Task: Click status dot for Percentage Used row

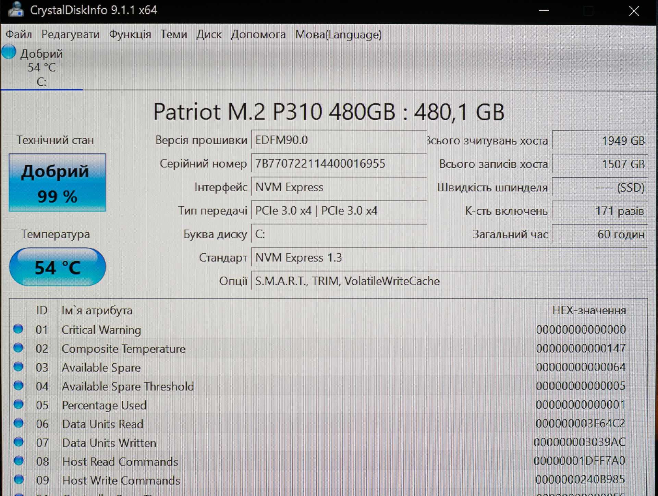Action: click(18, 404)
